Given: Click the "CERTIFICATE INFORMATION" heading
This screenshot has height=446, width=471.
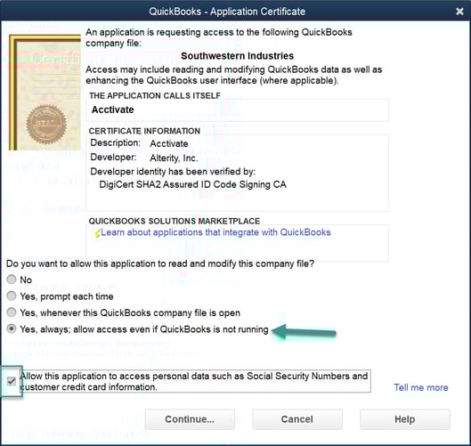Looking at the screenshot, I should 144,131.
